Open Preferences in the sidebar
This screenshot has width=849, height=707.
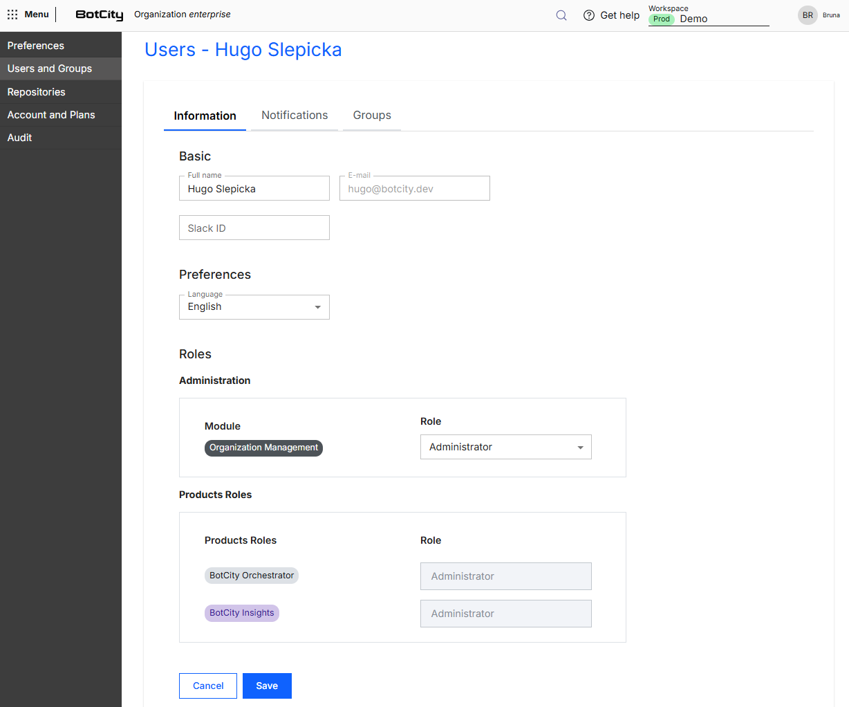click(61, 46)
